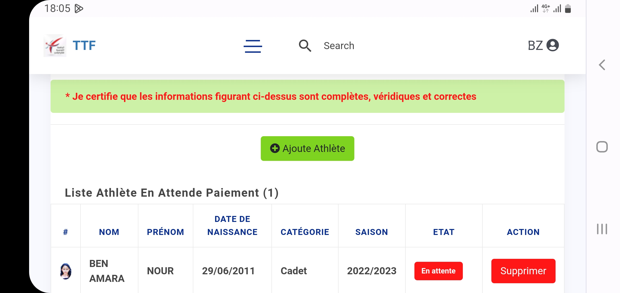Click the green certification notice banner
The height and width of the screenshot is (293, 620).
(x=307, y=96)
